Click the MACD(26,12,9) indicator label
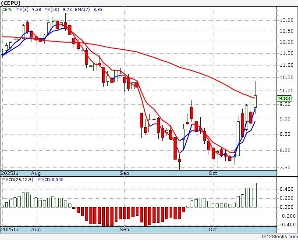Image resolution: width=298 pixels, height=240 pixels. 18,180
